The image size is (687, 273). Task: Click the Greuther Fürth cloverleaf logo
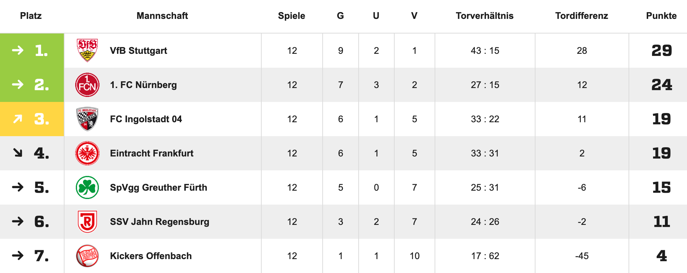point(87,187)
